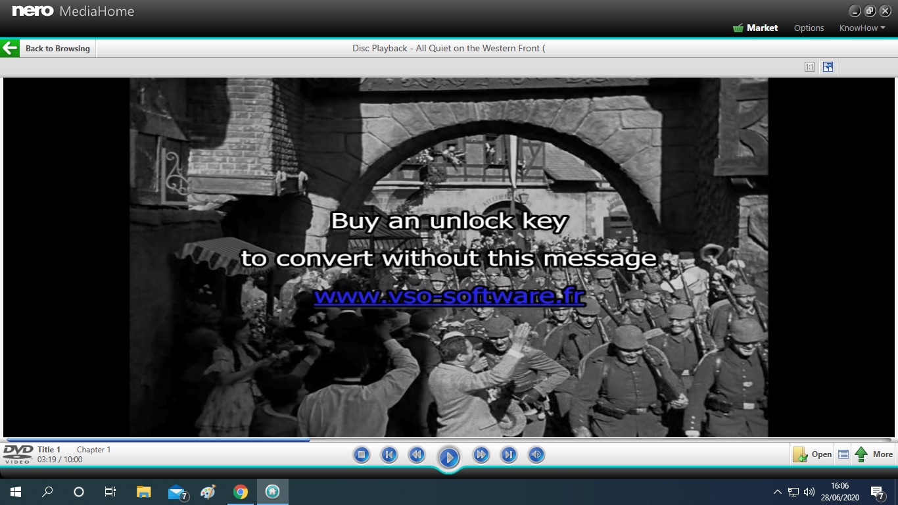This screenshot has height=505, width=898.
Task: Click the video playback area
Action: [449, 257]
